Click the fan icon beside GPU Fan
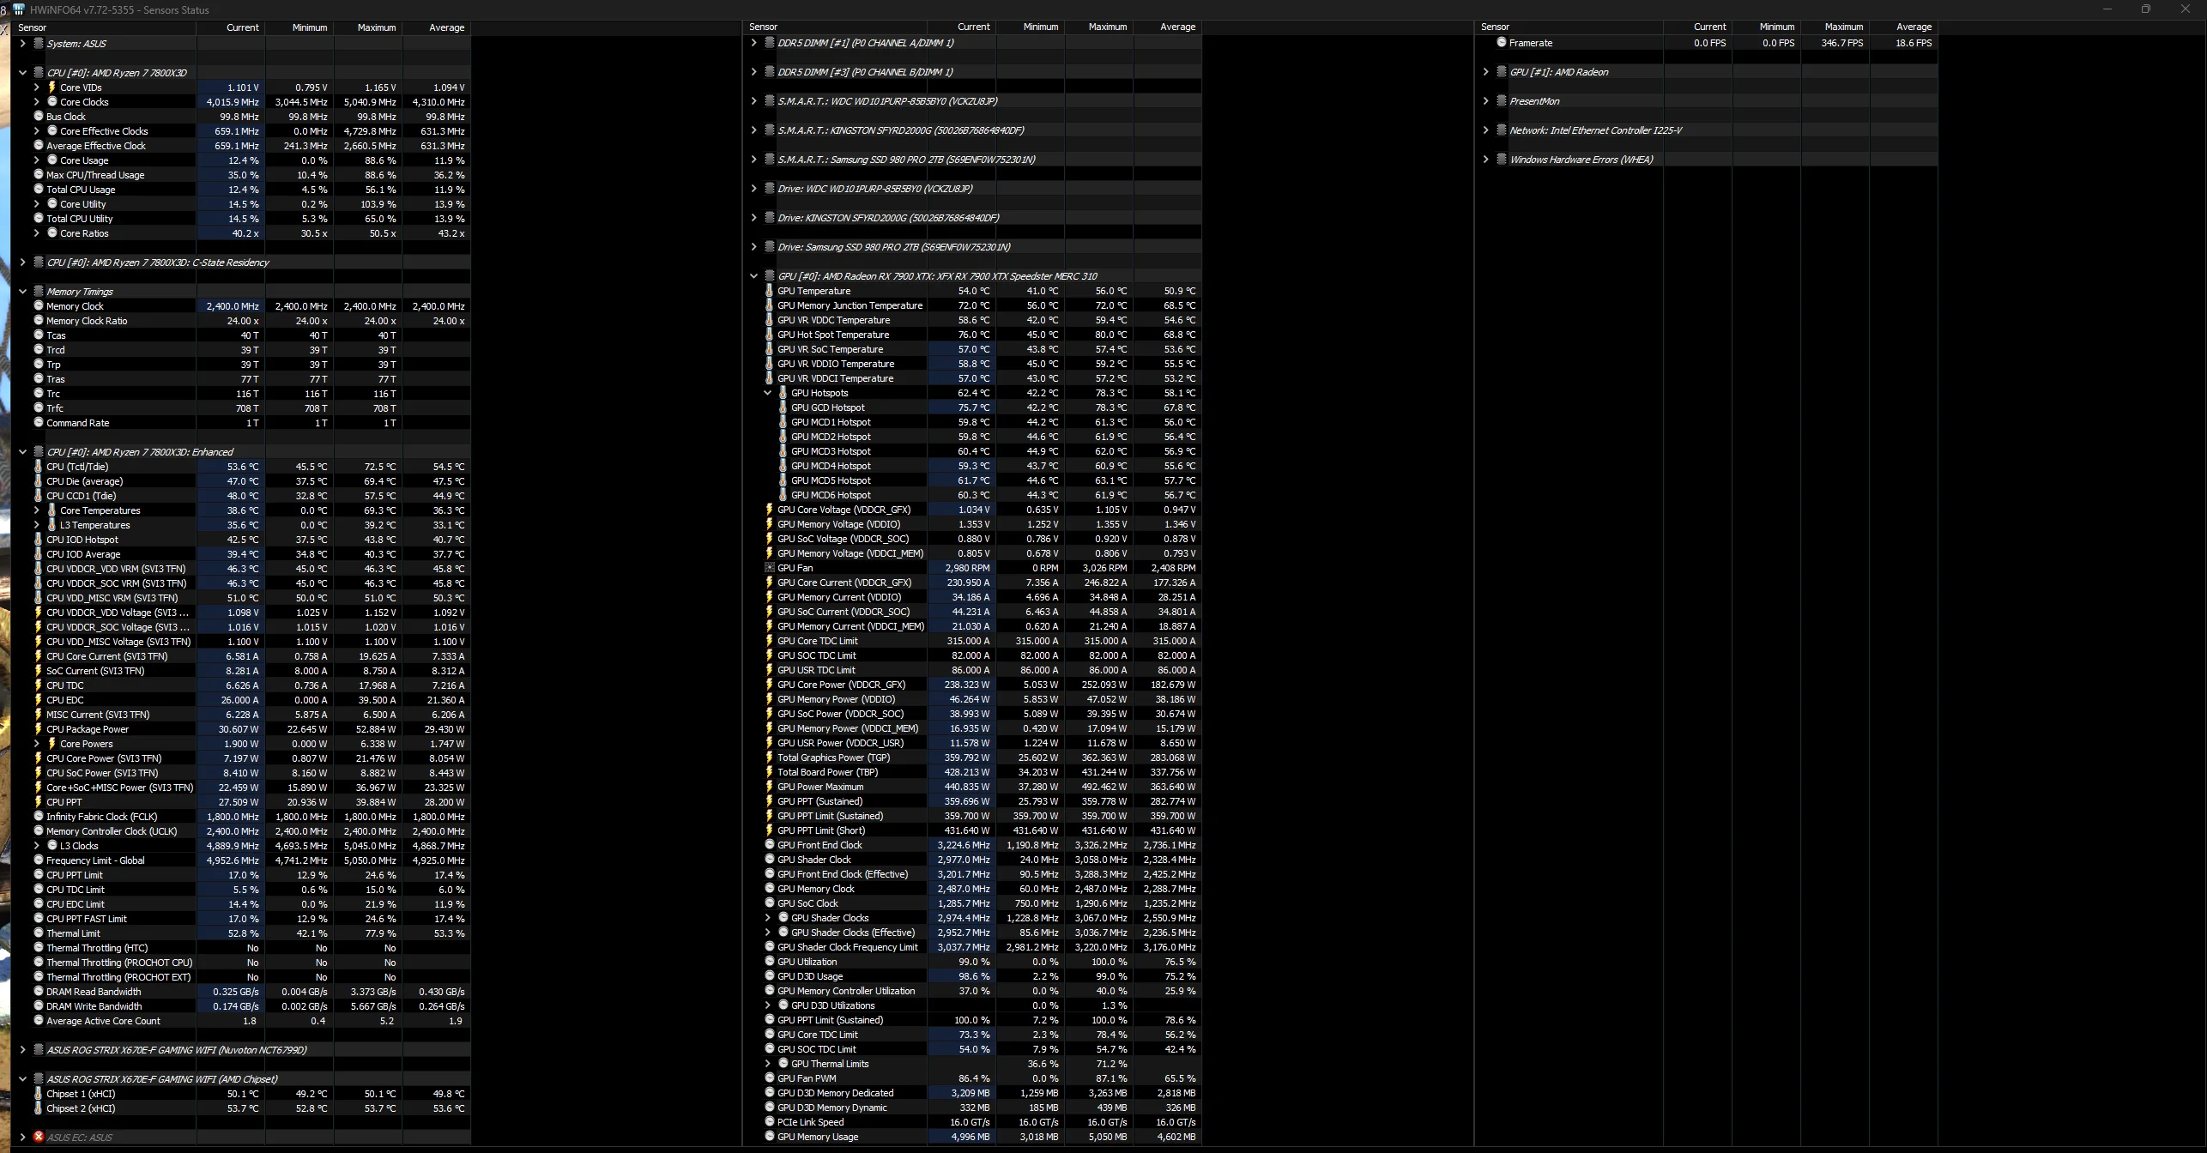The width and height of the screenshot is (2207, 1153). tap(770, 568)
